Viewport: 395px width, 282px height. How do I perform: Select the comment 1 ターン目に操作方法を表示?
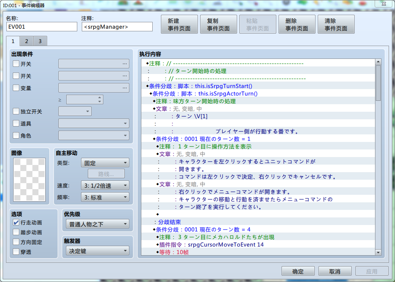[x=258, y=146]
